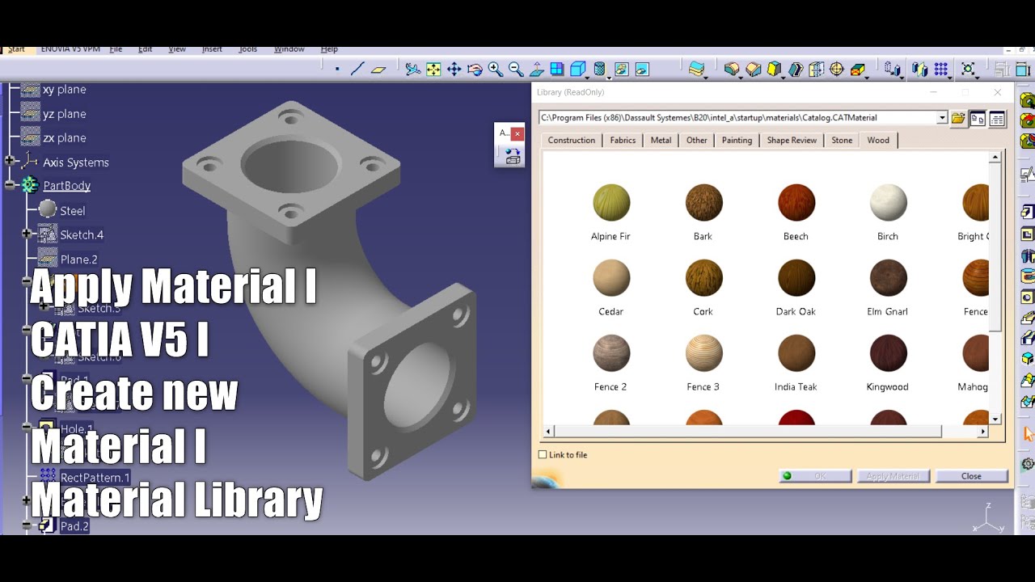This screenshot has height=582, width=1035.
Task: Click inside the catalog path field
Action: (x=737, y=118)
